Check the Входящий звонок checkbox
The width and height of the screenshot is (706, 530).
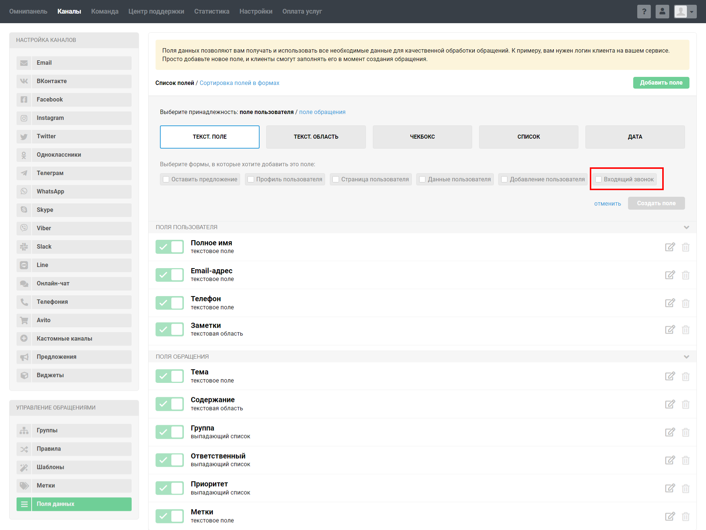point(599,179)
